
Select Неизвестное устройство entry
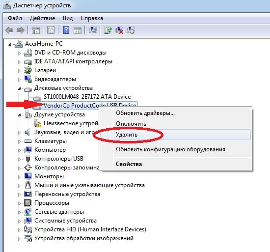[x=71, y=123]
